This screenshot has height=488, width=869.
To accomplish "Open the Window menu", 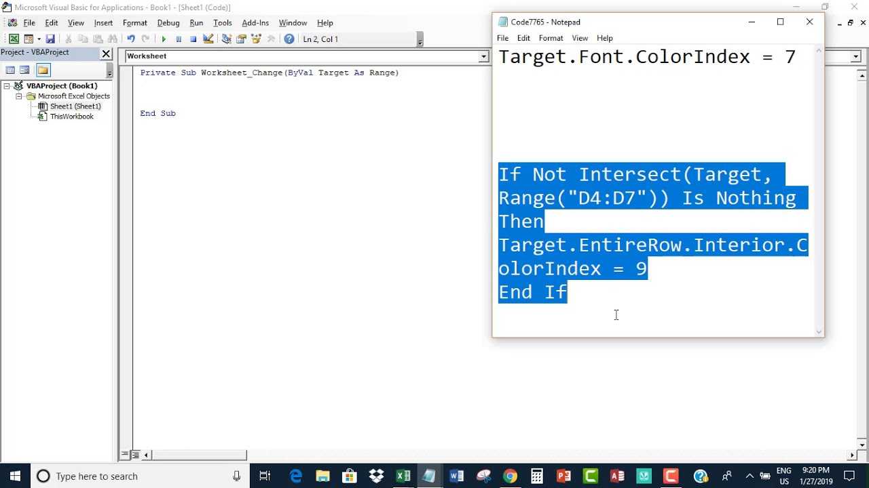I will pyautogui.click(x=293, y=23).
